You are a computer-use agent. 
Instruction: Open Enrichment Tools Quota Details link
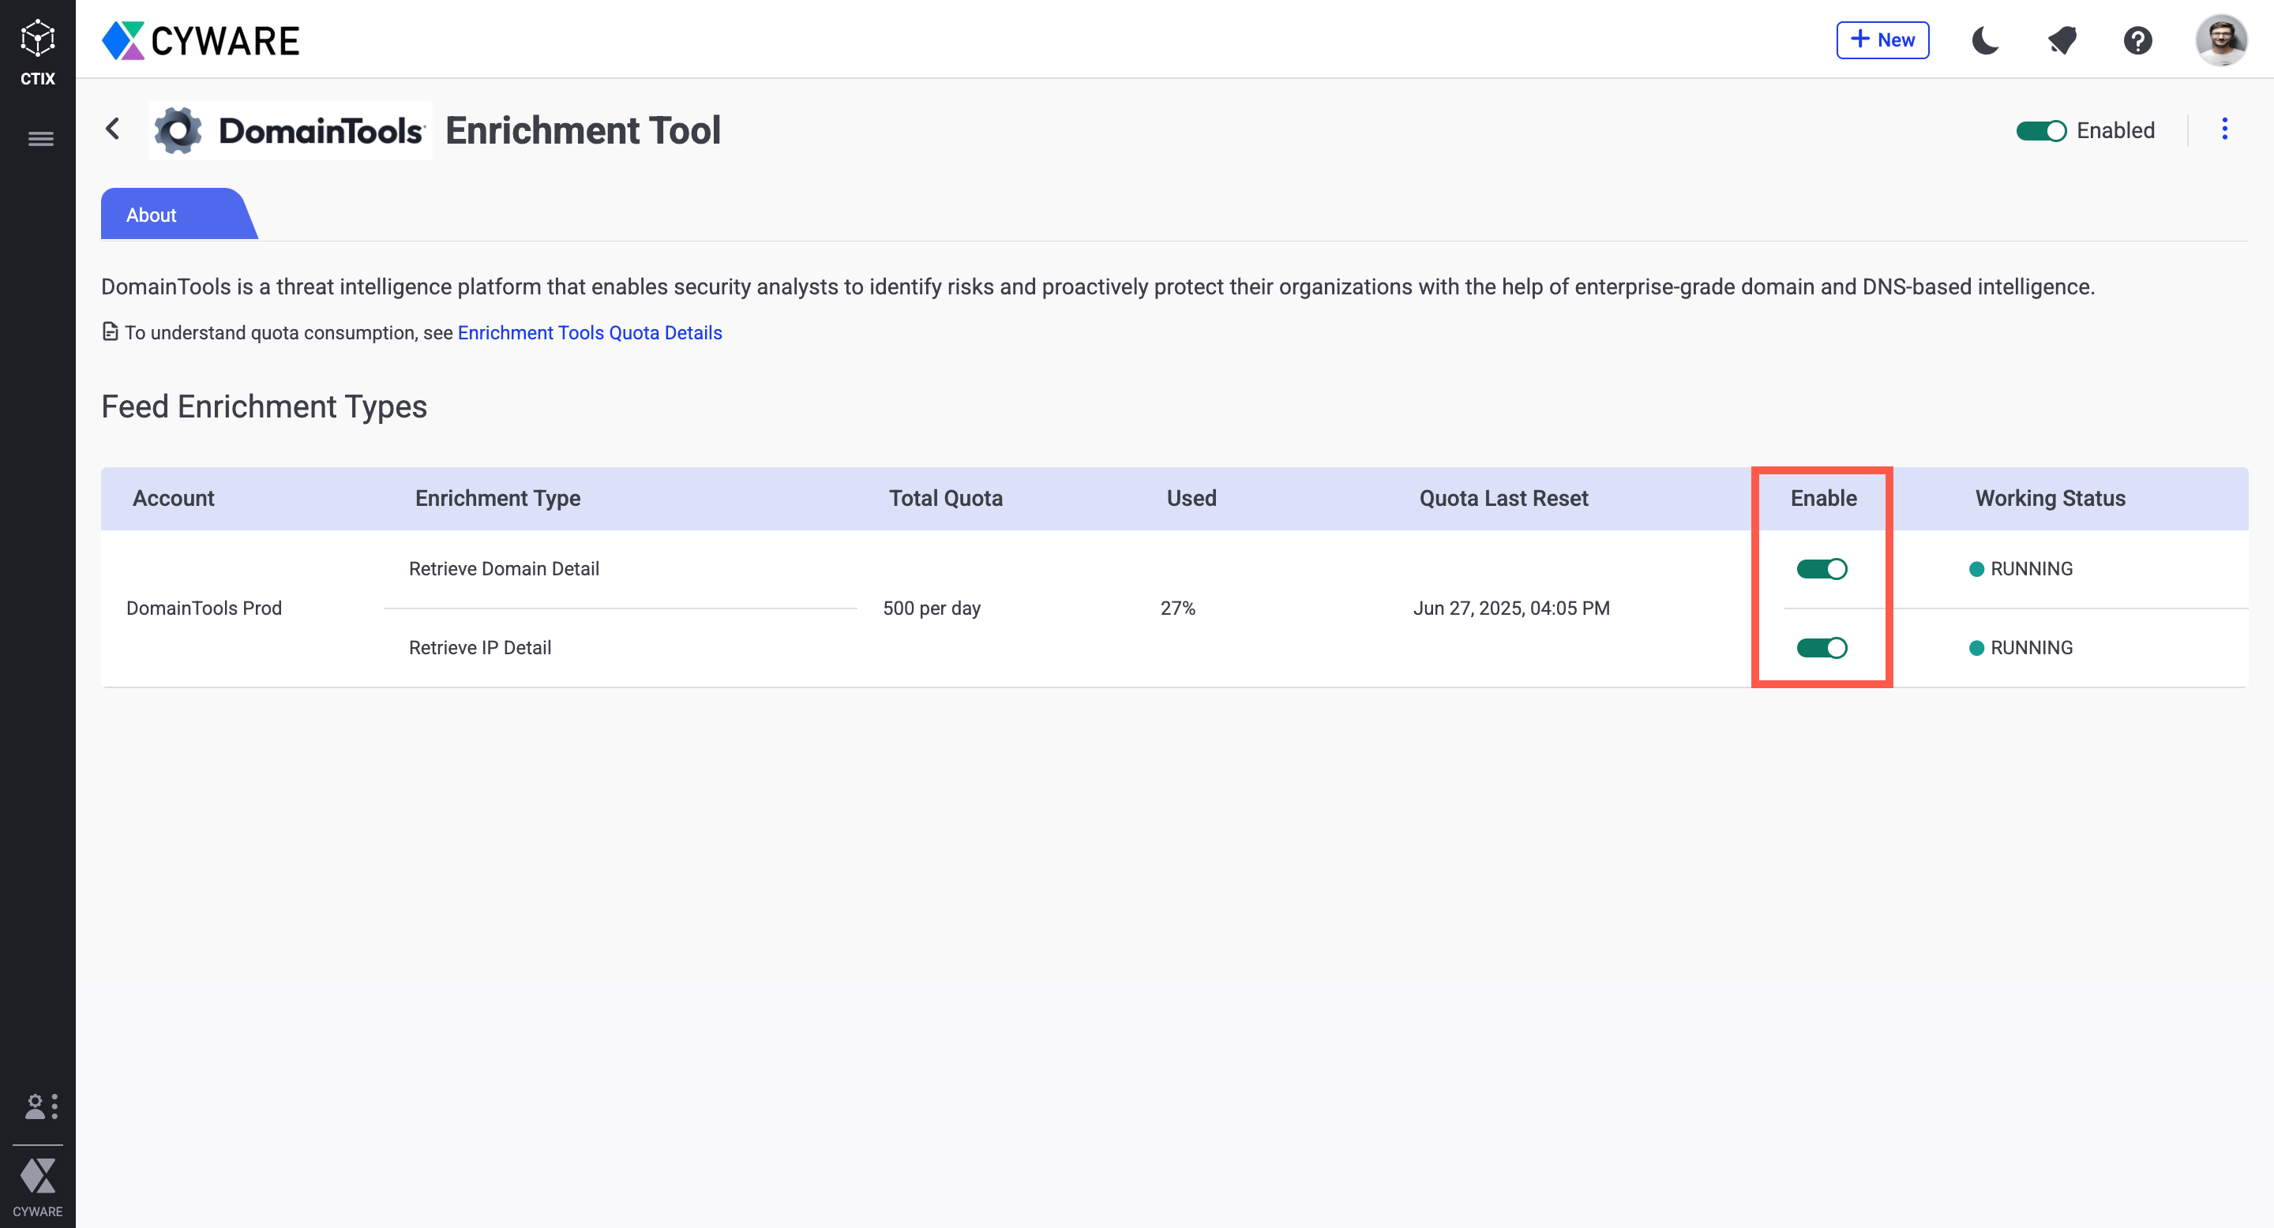click(589, 332)
